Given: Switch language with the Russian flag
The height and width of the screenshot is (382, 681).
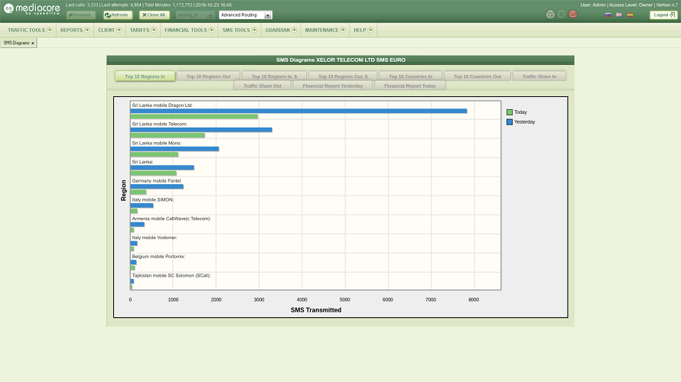Looking at the screenshot, I should (x=608, y=15).
